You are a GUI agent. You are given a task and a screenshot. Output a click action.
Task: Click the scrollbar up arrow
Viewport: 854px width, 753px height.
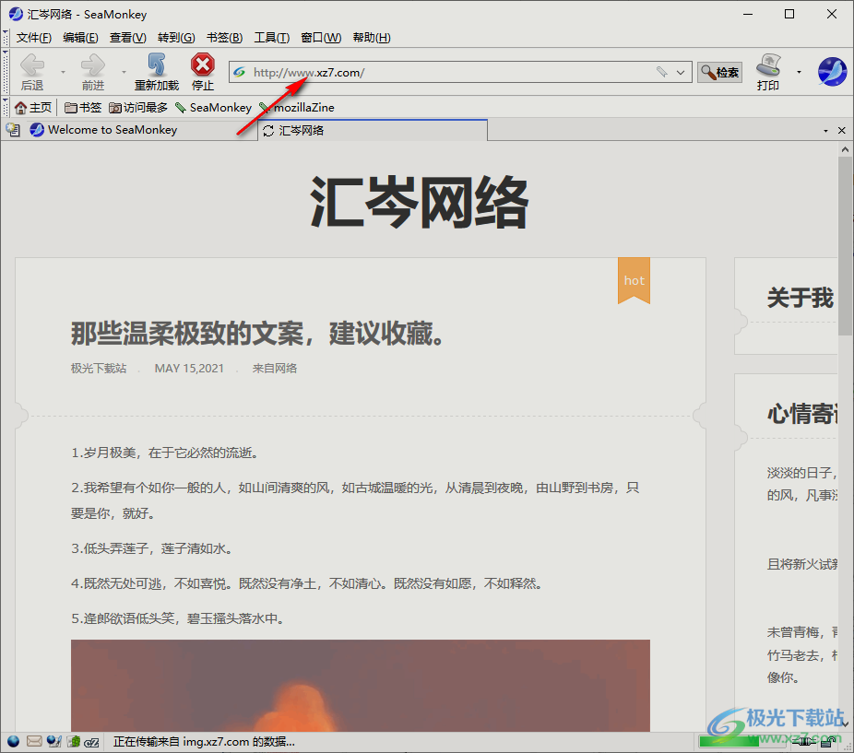click(845, 149)
